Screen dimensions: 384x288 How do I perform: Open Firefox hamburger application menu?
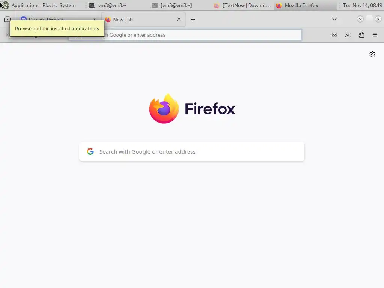[x=375, y=35]
